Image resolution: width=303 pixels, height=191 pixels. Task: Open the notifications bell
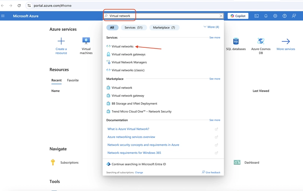pos(266,16)
